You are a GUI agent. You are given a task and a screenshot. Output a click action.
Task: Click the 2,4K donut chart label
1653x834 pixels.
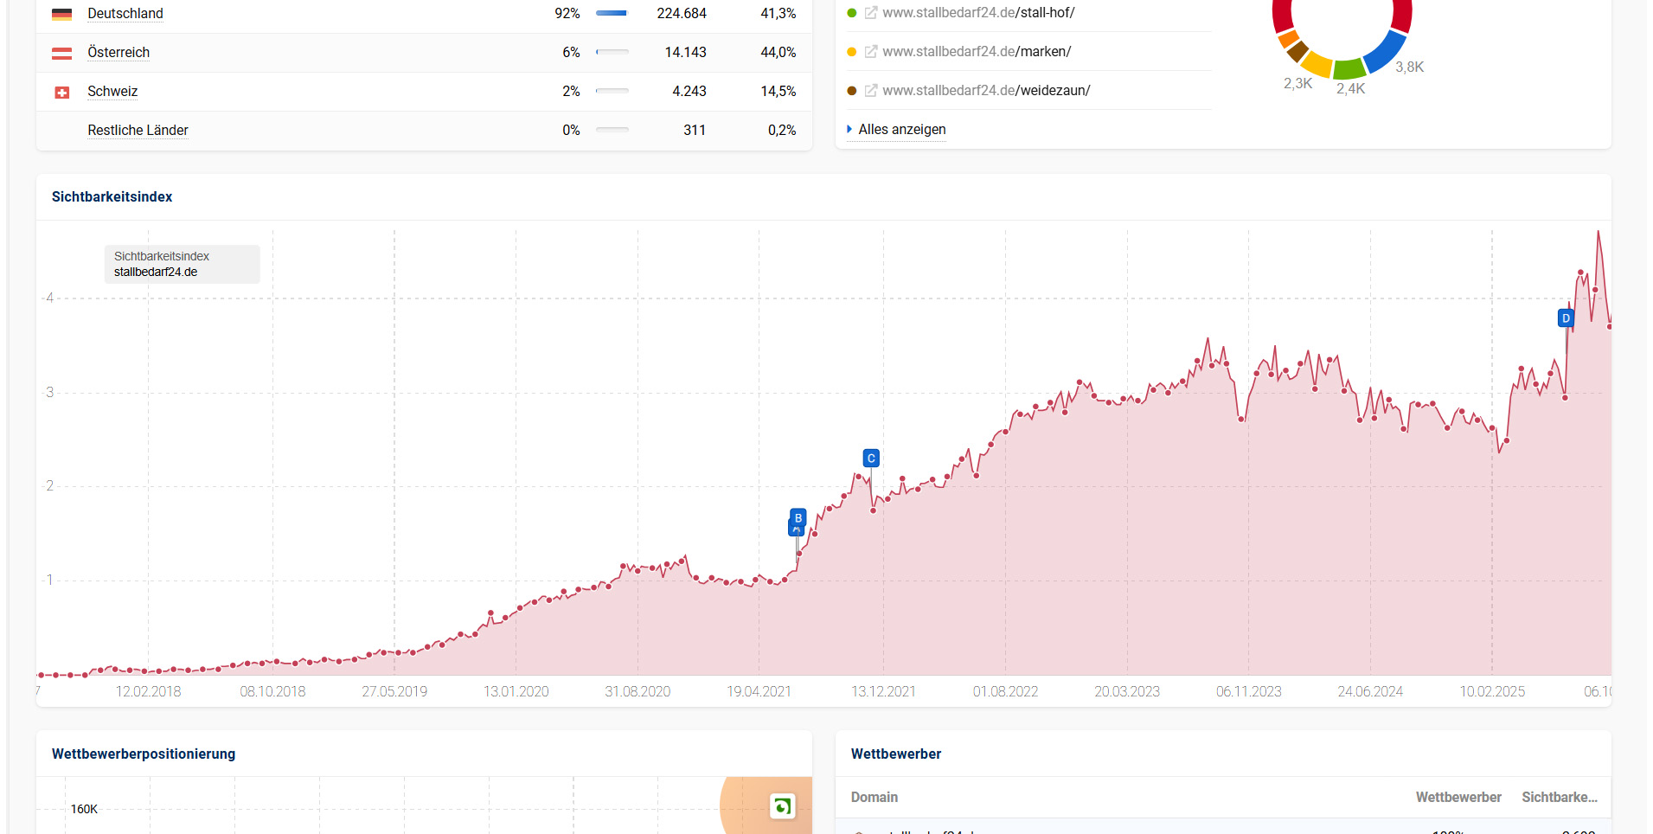click(1350, 89)
